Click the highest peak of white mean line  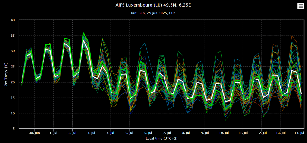84,40
